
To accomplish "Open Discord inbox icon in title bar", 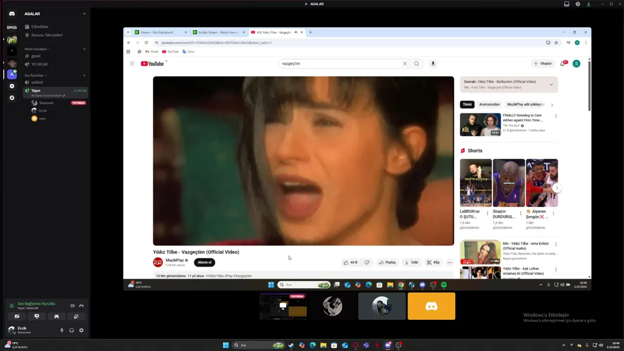I will click(566, 4).
